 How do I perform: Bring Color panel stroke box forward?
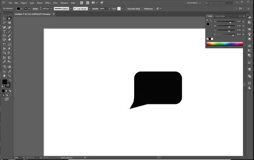coord(210,26)
